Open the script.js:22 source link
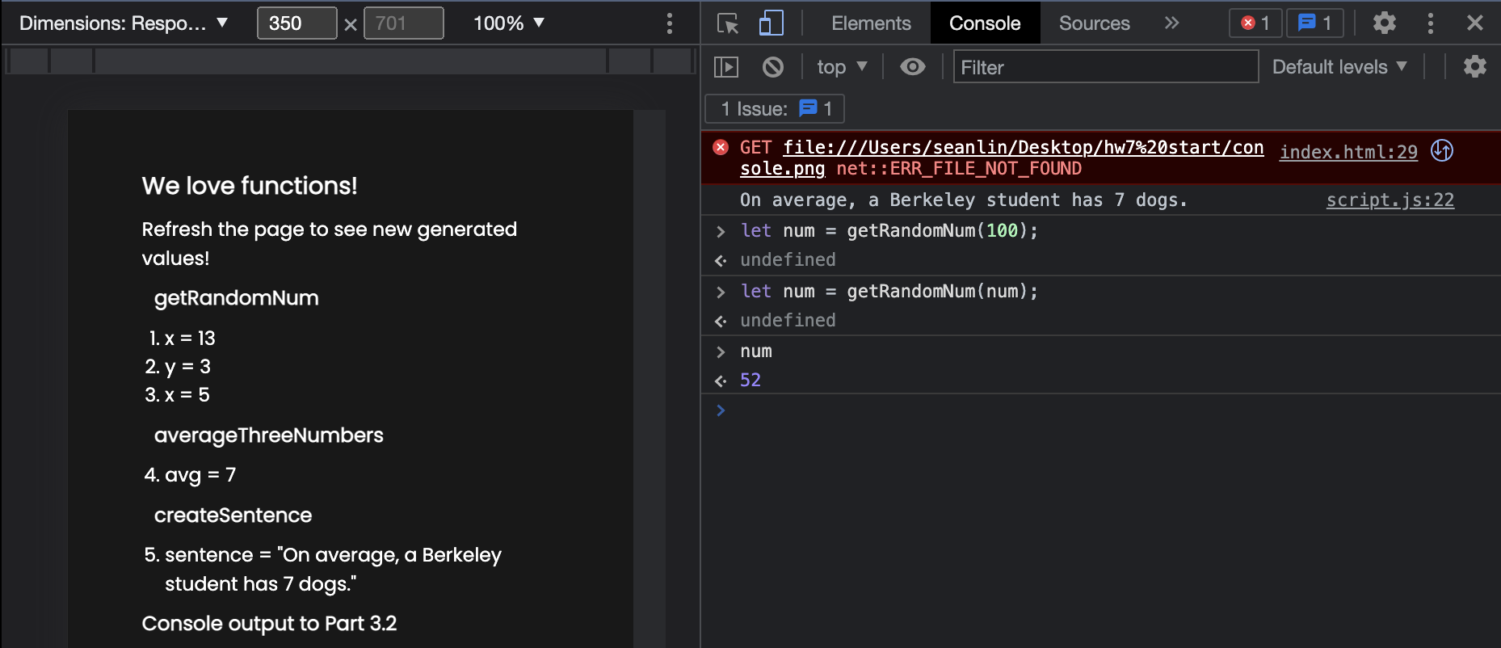Image resolution: width=1501 pixels, height=648 pixels. pyautogui.click(x=1390, y=200)
